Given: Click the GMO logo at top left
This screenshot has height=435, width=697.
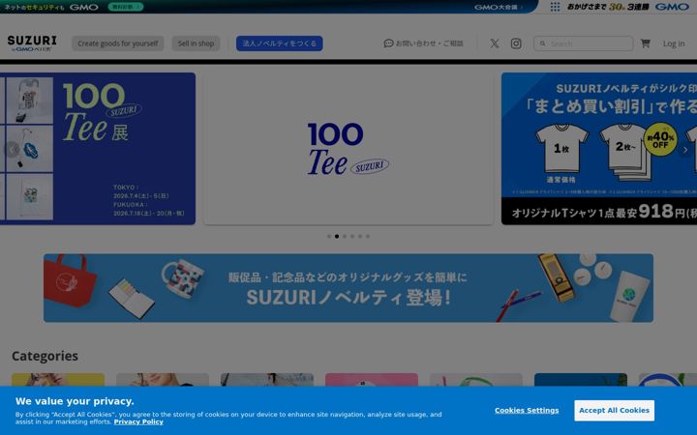Looking at the screenshot, I should coord(83,7).
